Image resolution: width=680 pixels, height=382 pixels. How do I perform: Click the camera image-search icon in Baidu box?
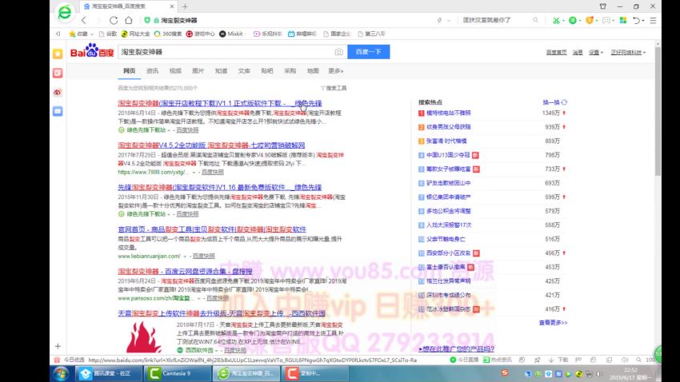click(x=338, y=52)
